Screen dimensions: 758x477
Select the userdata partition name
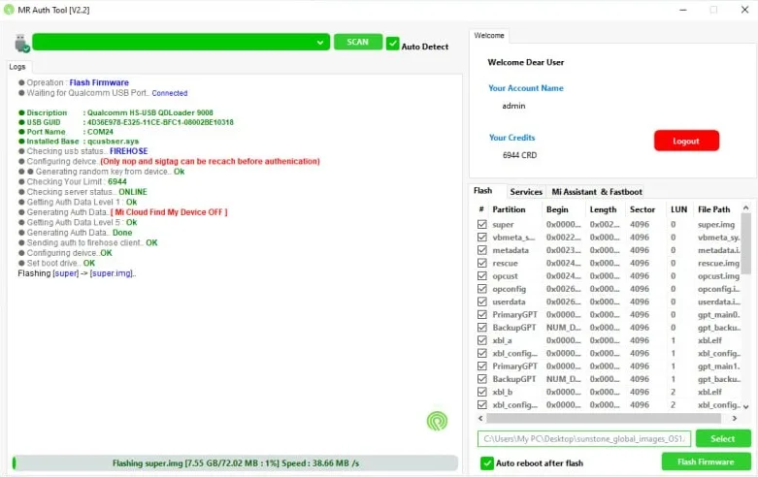click(x=509, y=302)
